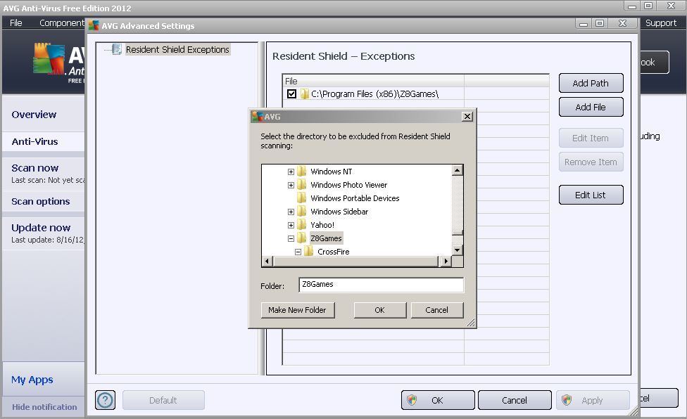Click the Folder name input field
This screenshot has height=419, width=687.
tap(382, 285)
